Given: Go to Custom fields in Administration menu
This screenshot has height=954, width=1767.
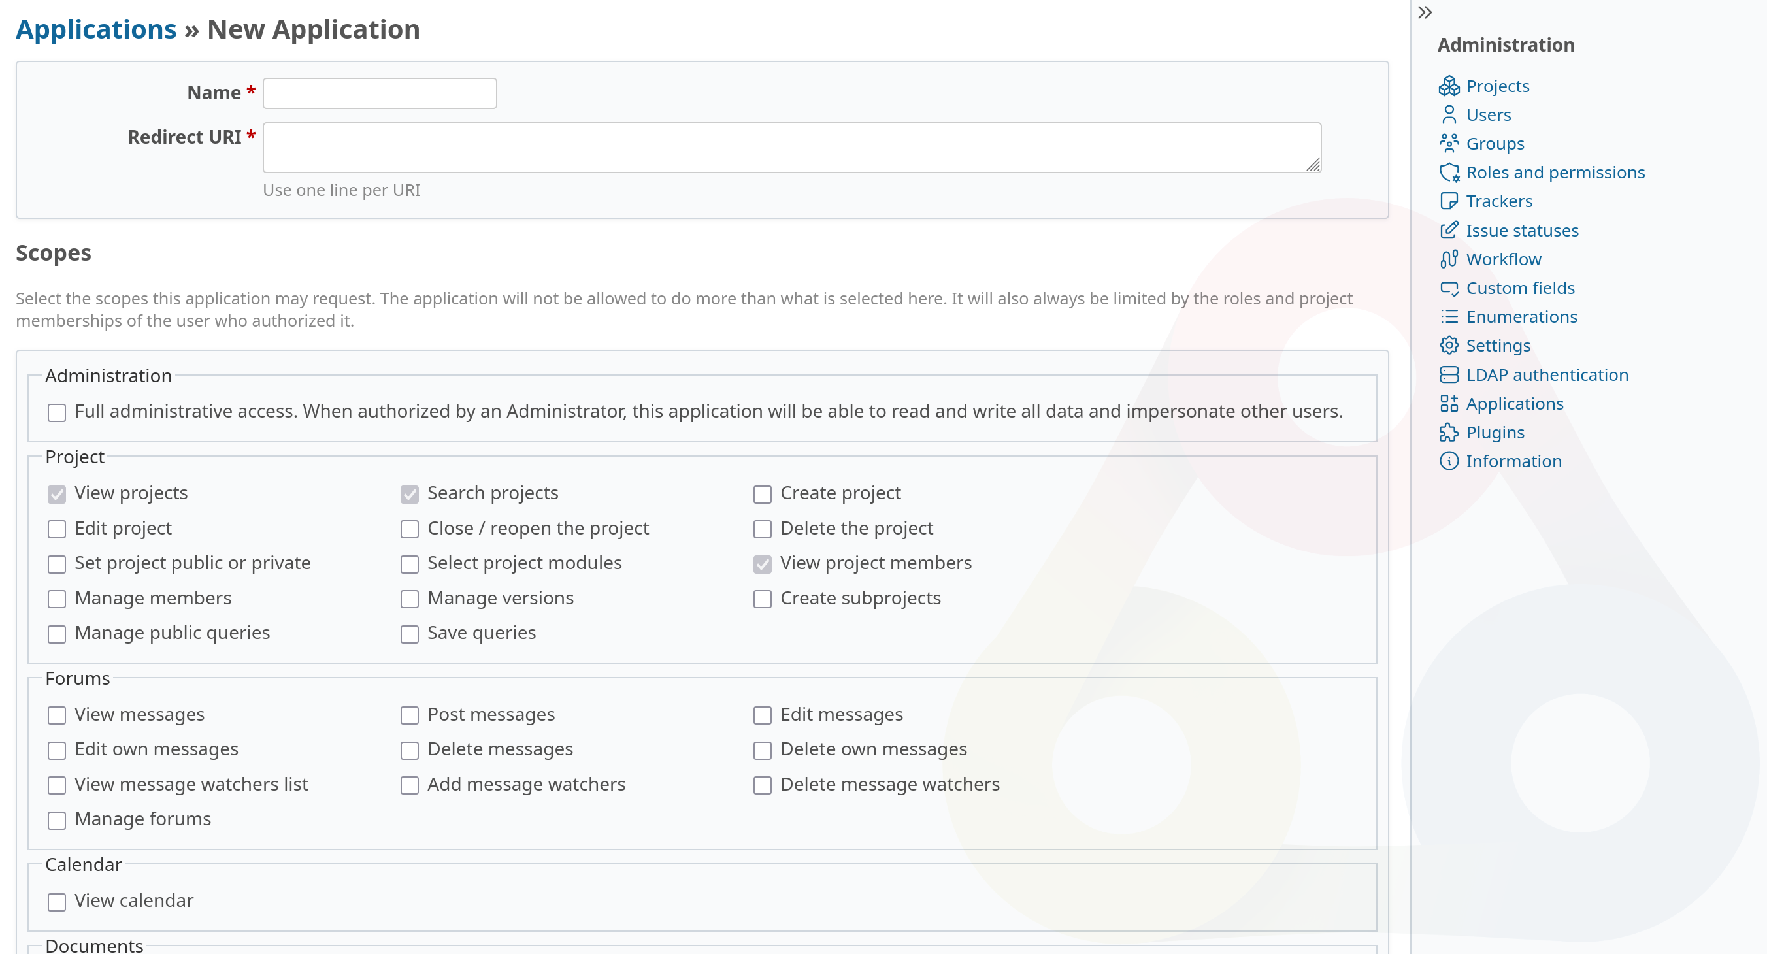Looking at the screenshot, I should pyautogui.click(x=1520, y=288).
